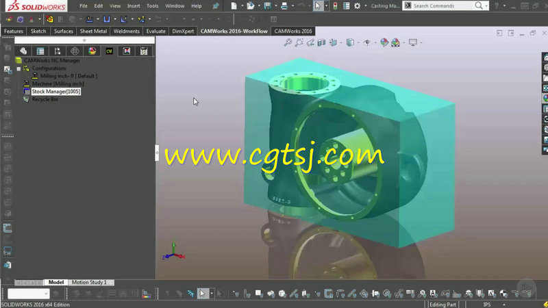Open CAMWorks feature tree CW tab
Image resolution: width=548 pixels, height=308 pixels.
[x=109, y=51]
